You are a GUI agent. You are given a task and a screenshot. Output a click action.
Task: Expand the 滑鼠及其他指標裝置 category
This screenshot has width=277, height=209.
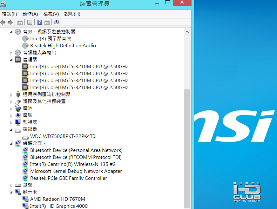click(11, 102)
